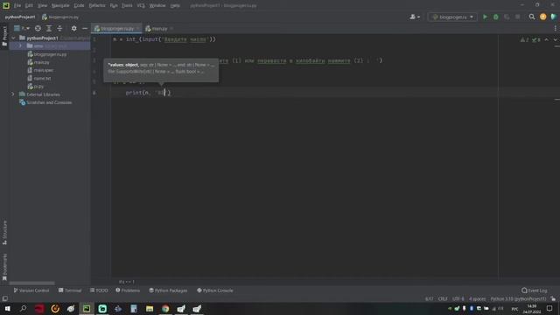
Task: Open the Problems tool window
Action: point(128,290)
